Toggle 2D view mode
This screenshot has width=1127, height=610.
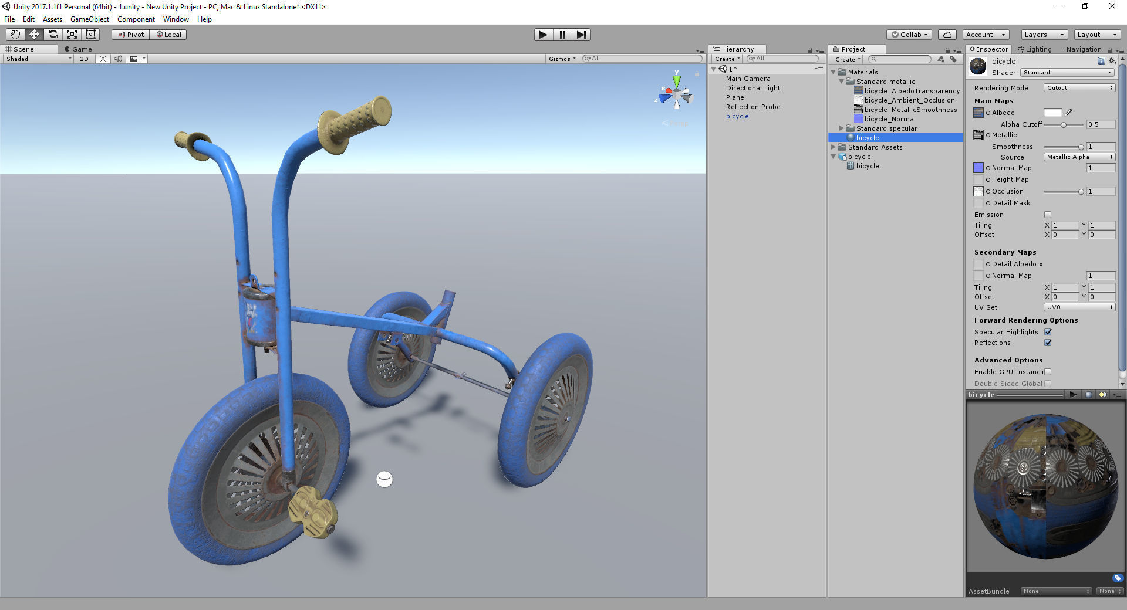pos(84,59)
